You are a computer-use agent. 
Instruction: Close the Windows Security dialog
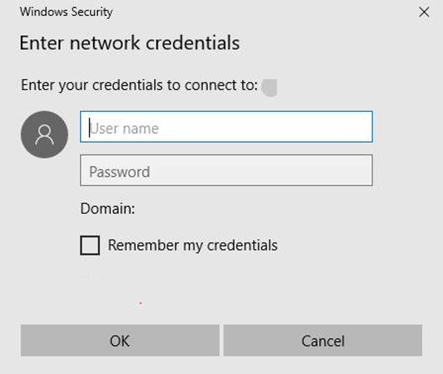pyautogui.click(x=424, y=12)
